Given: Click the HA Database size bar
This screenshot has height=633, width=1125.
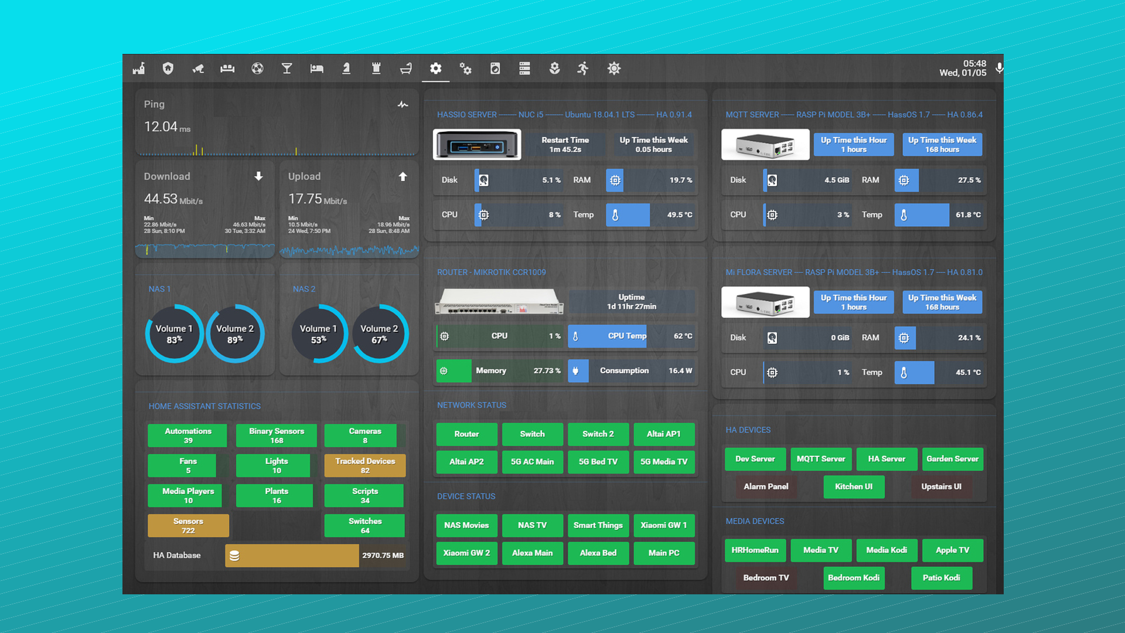Looking at the screenshot, I should coord(292,556).
